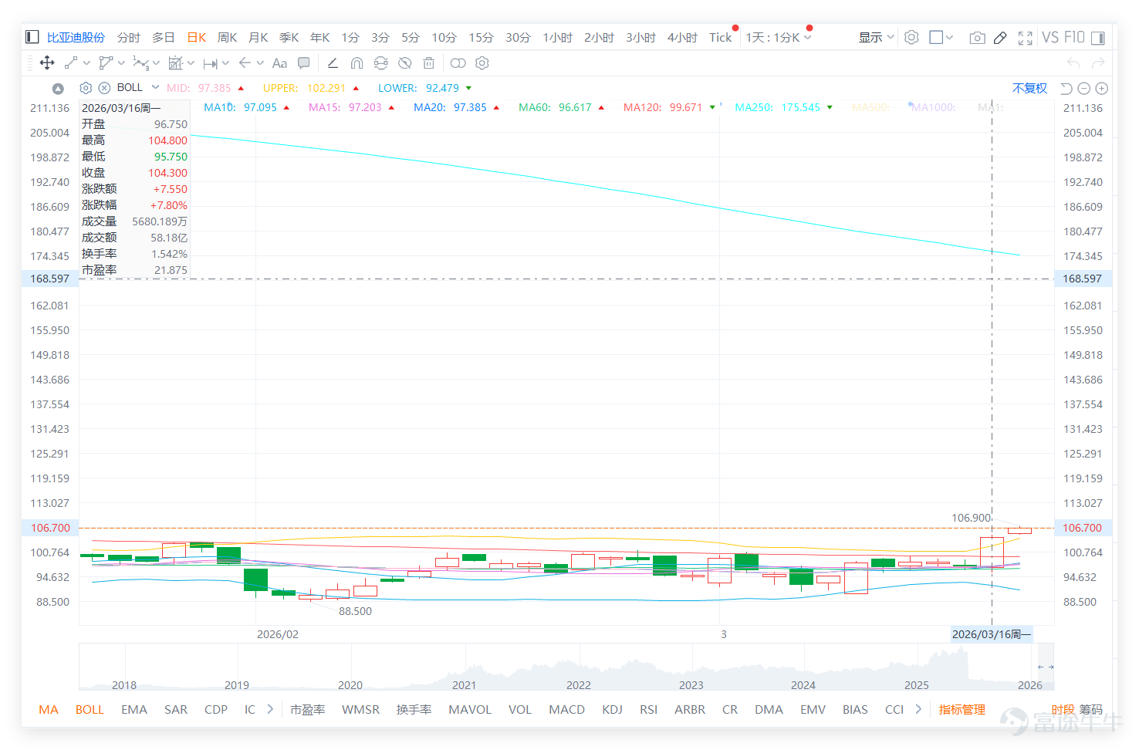Image resolution: width=1139 pixels, height=750 pixels.
Task: Hide all drawings with eye-slash icon
Action: tap(405, 63)
